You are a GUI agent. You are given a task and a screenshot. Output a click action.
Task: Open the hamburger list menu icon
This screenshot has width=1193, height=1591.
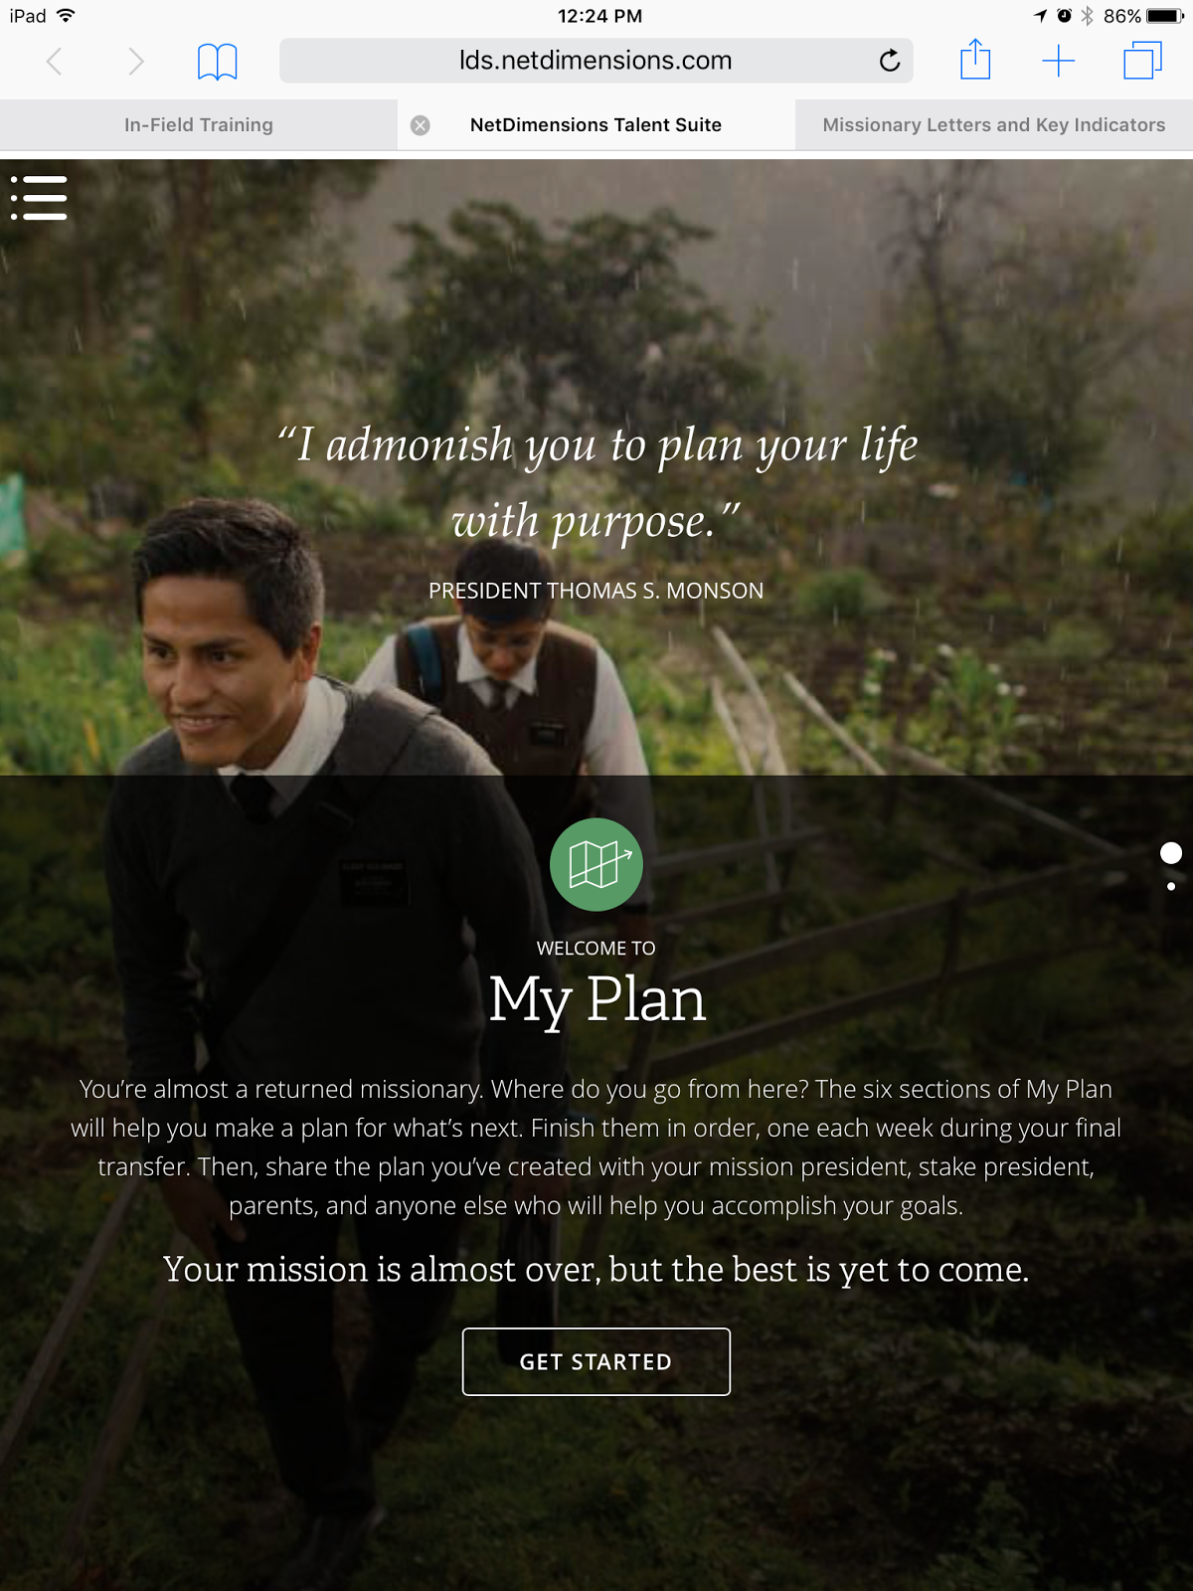click(39, 198)
